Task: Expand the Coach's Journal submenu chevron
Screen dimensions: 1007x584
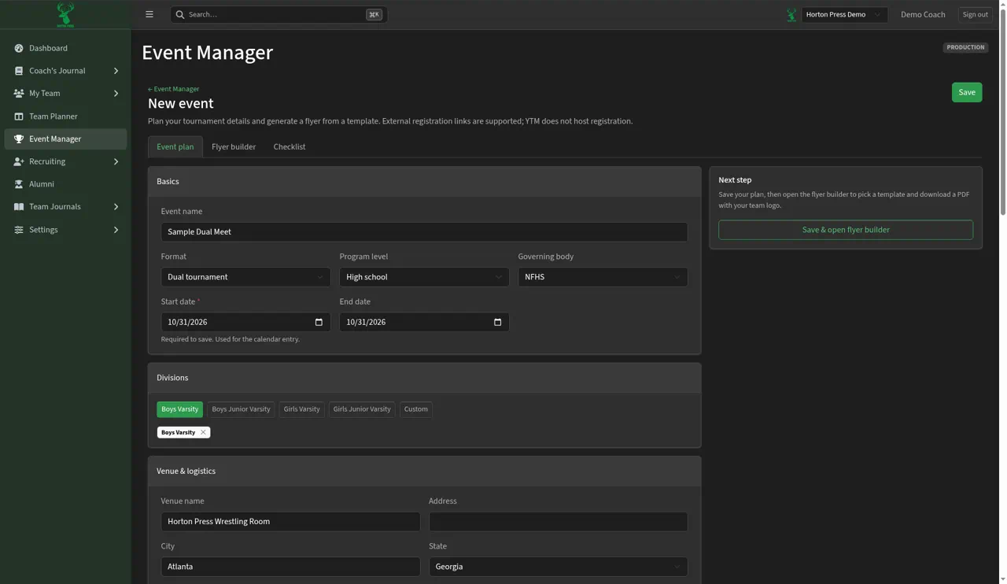Action: [116, 71]
